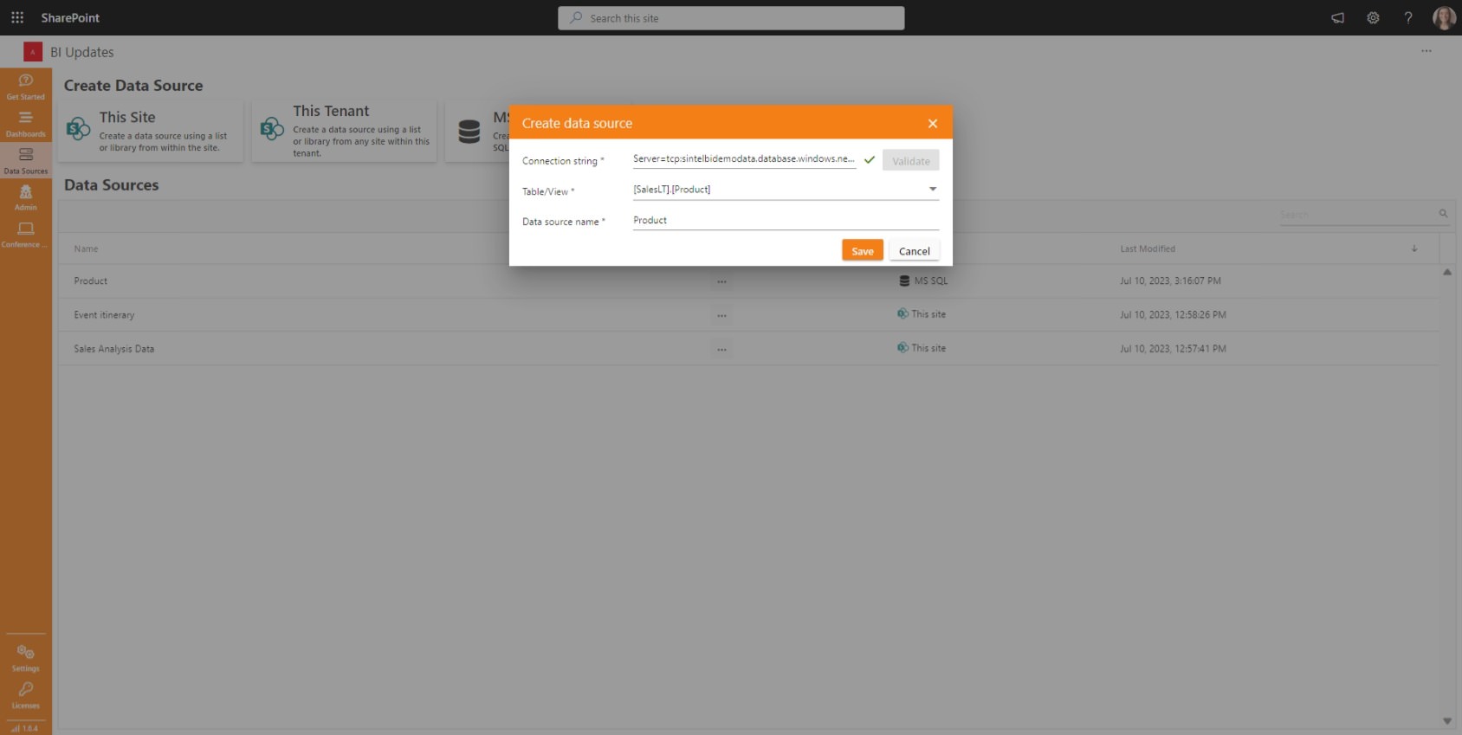Open the ellipsis menu for Event itinerary

tap(721, 315)
